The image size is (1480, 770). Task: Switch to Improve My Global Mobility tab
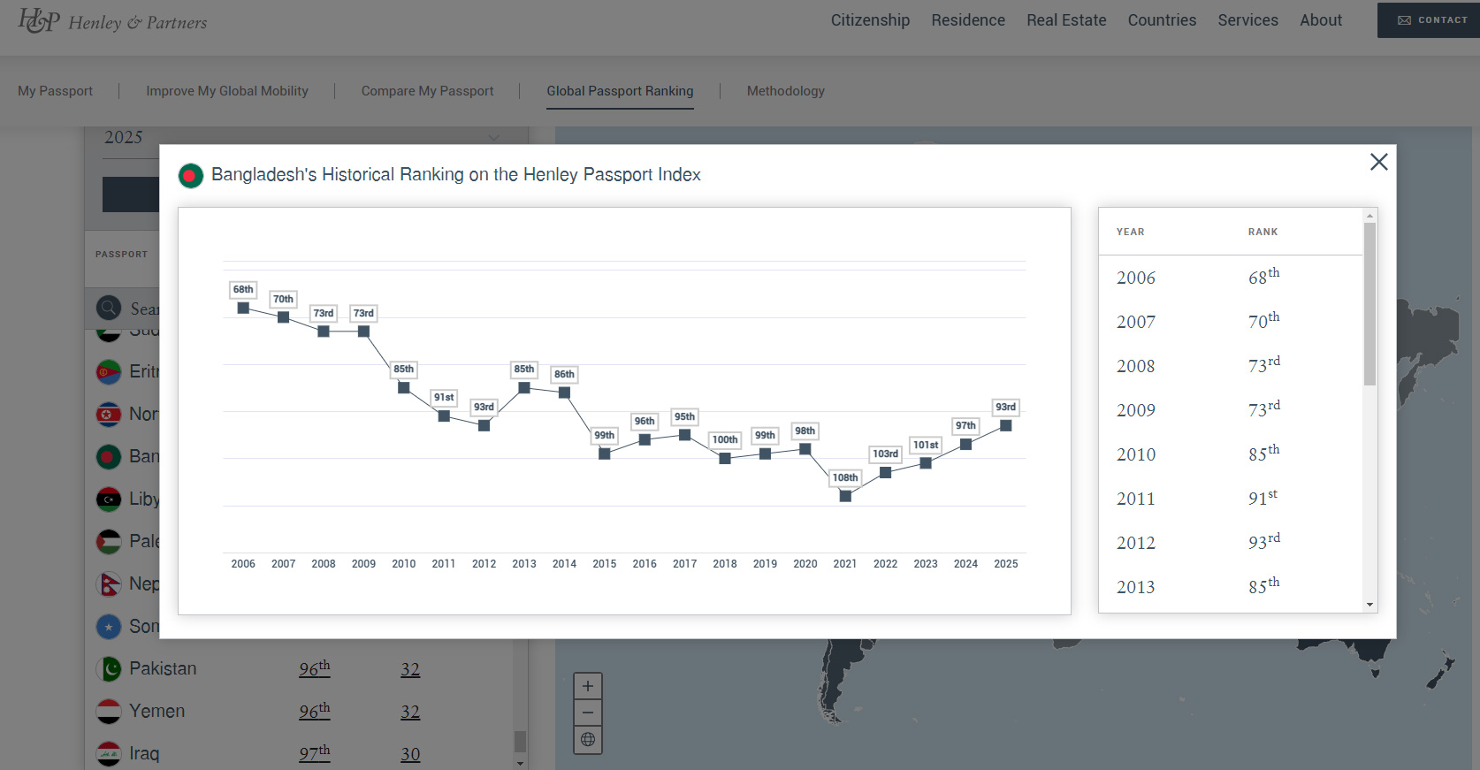(227, 91)
